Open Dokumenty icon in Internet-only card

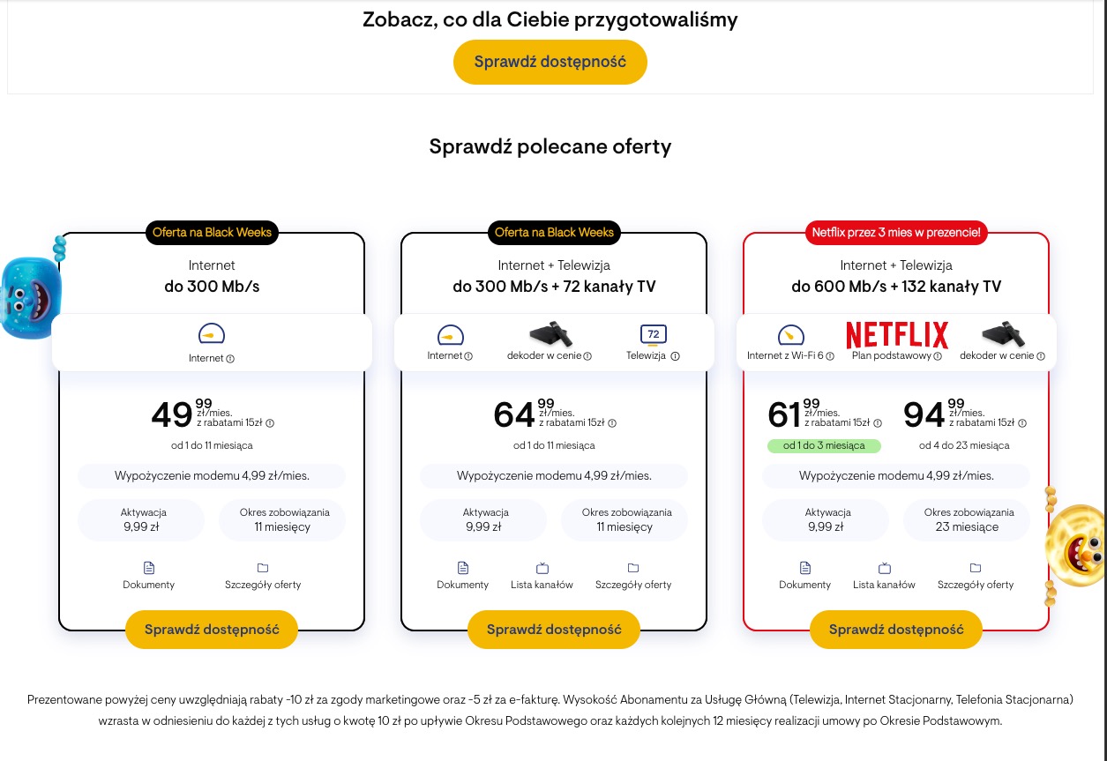pyautogui.click(x=149, y=568)
